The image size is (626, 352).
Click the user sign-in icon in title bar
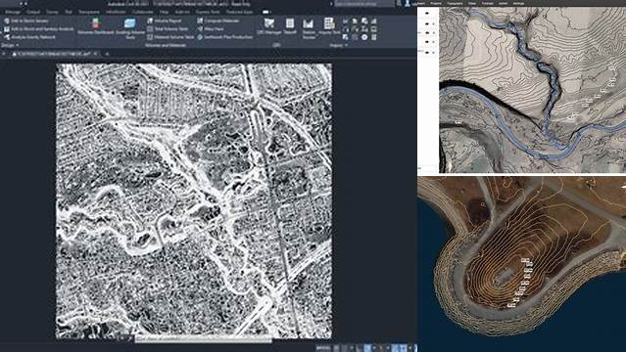(407, 3)
